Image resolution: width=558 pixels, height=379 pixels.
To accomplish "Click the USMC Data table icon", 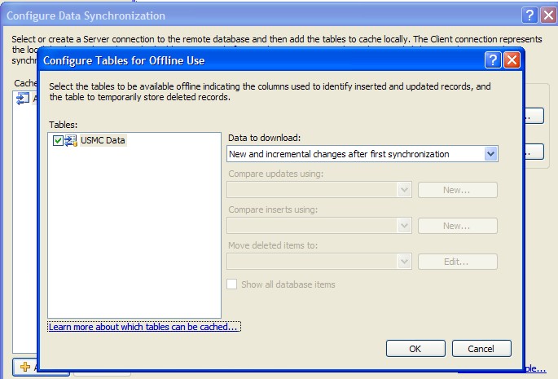I will click(71, 141).
